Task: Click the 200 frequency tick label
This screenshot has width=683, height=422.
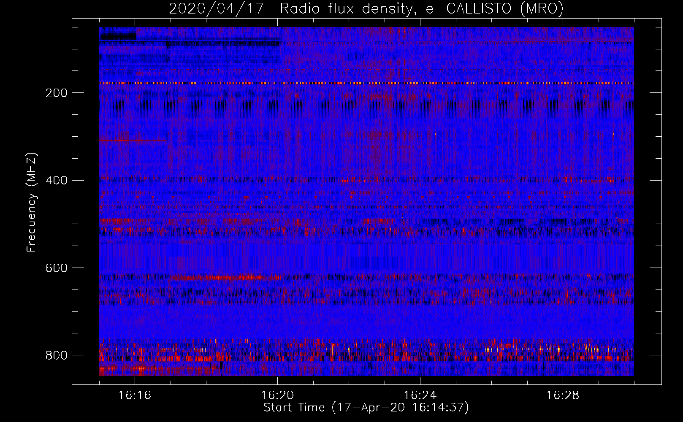Action: pyautogui.click(x=57, y=93)
